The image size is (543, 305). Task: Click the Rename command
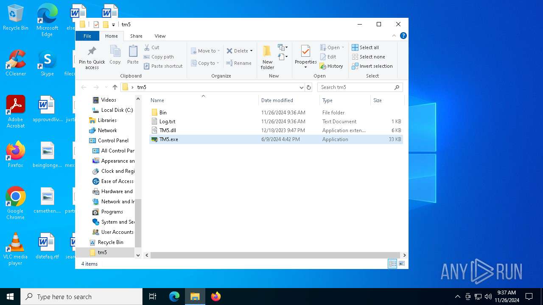coord(239,63)
